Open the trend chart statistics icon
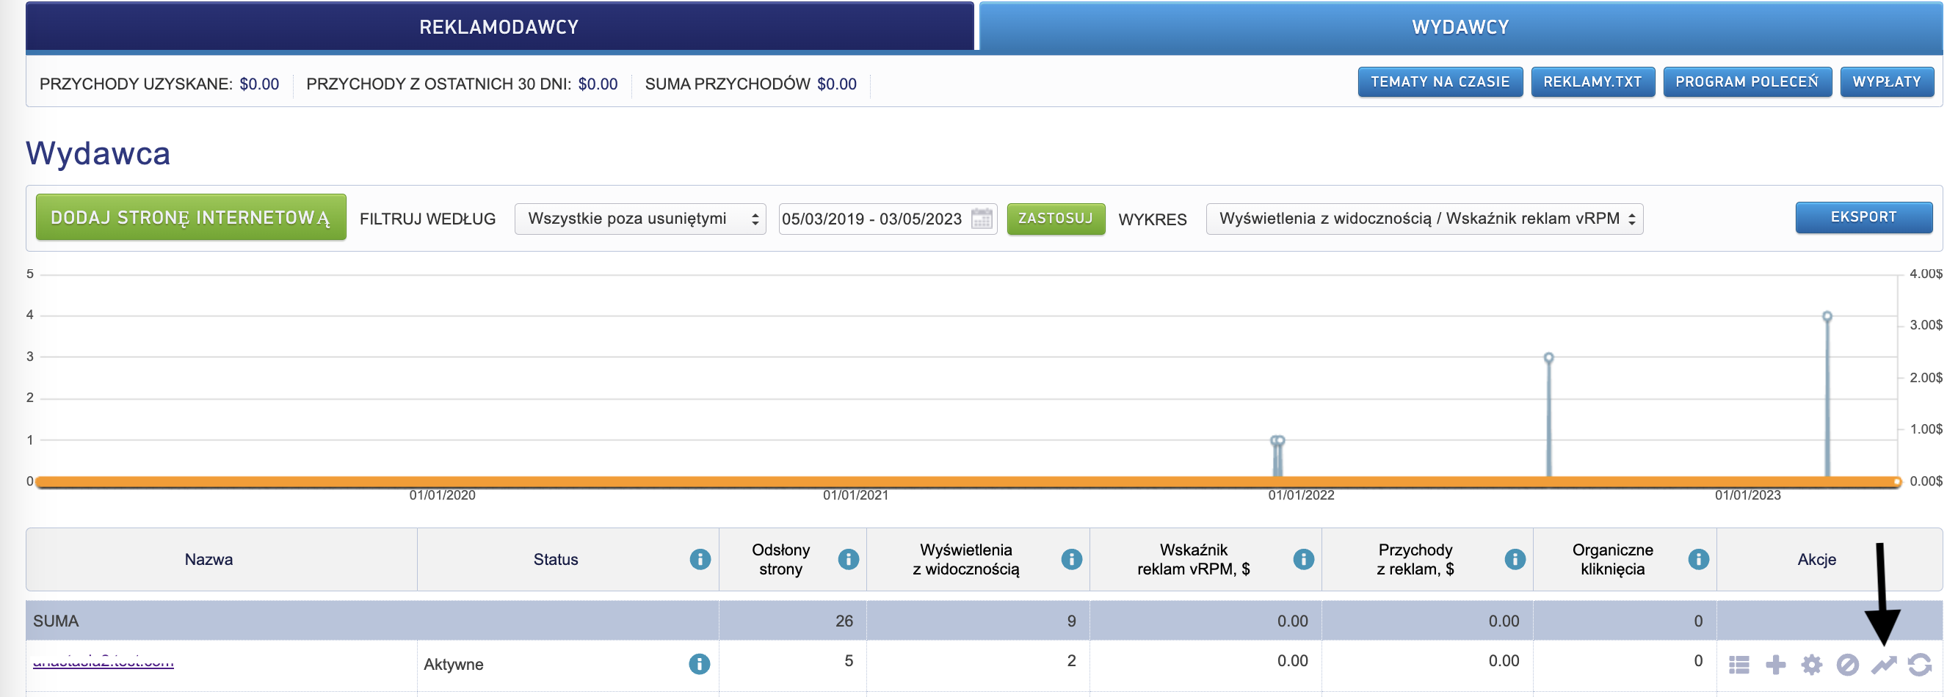This screenshot has height=697, width=1947. point(1884,665)
